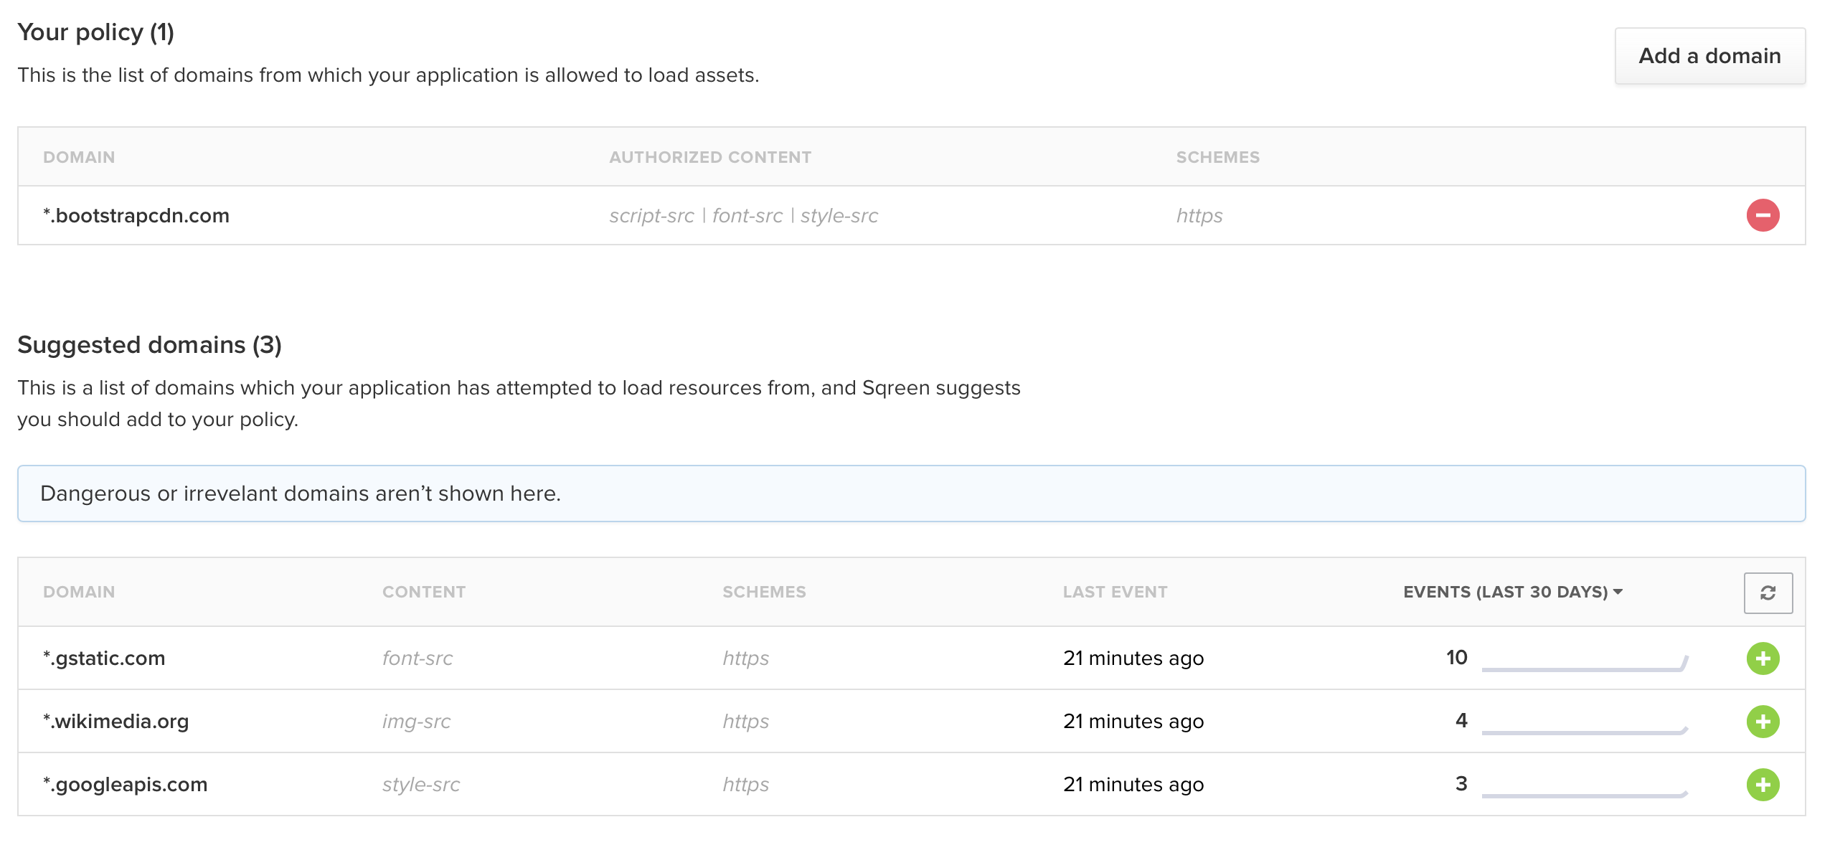Click the Last Event column header
Image resolution: width=1835 pixels, height=845 pixels.
(1114, 592)
